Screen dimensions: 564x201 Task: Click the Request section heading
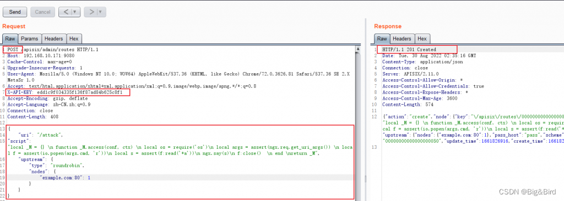click(14, 26)
